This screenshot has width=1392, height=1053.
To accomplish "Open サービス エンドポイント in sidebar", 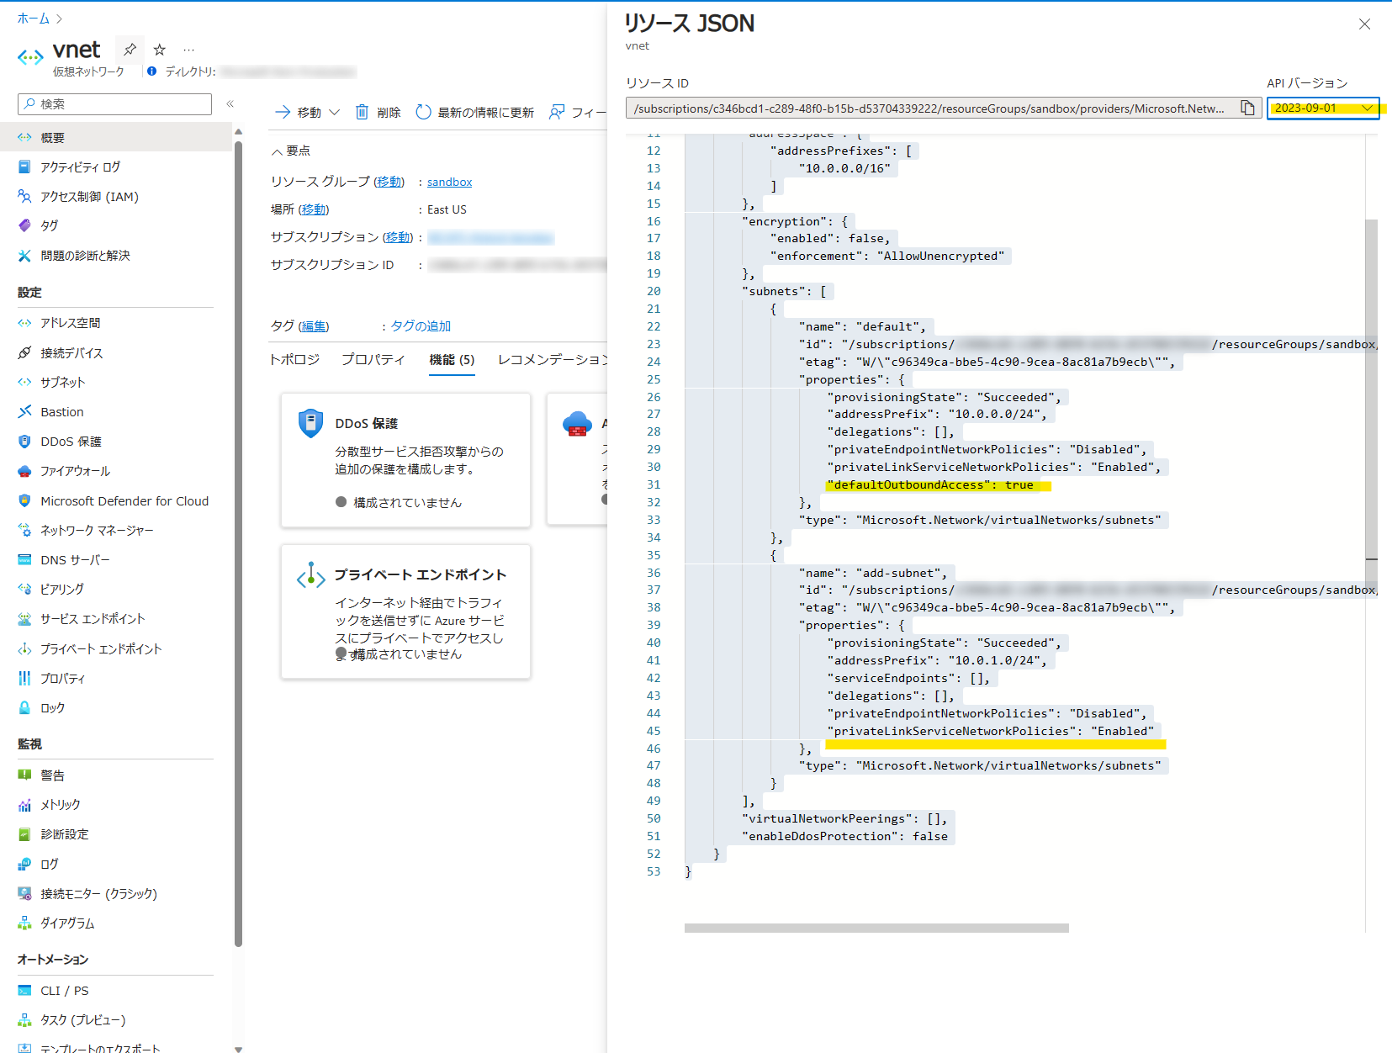I will pyautogui.click(x=93, y=618).
